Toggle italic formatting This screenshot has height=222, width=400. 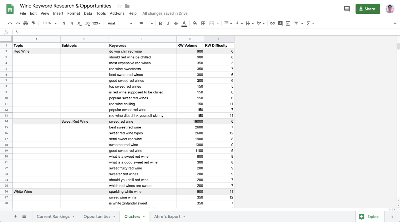point(168,23)
